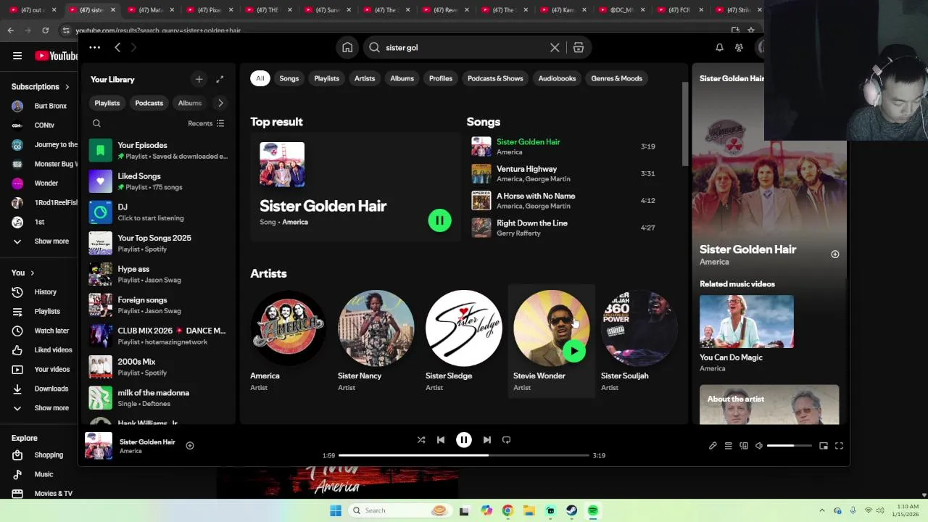The image size is (928, 522).
Task: Toggle Podcasts filter in Your Library
Action: 149,103
